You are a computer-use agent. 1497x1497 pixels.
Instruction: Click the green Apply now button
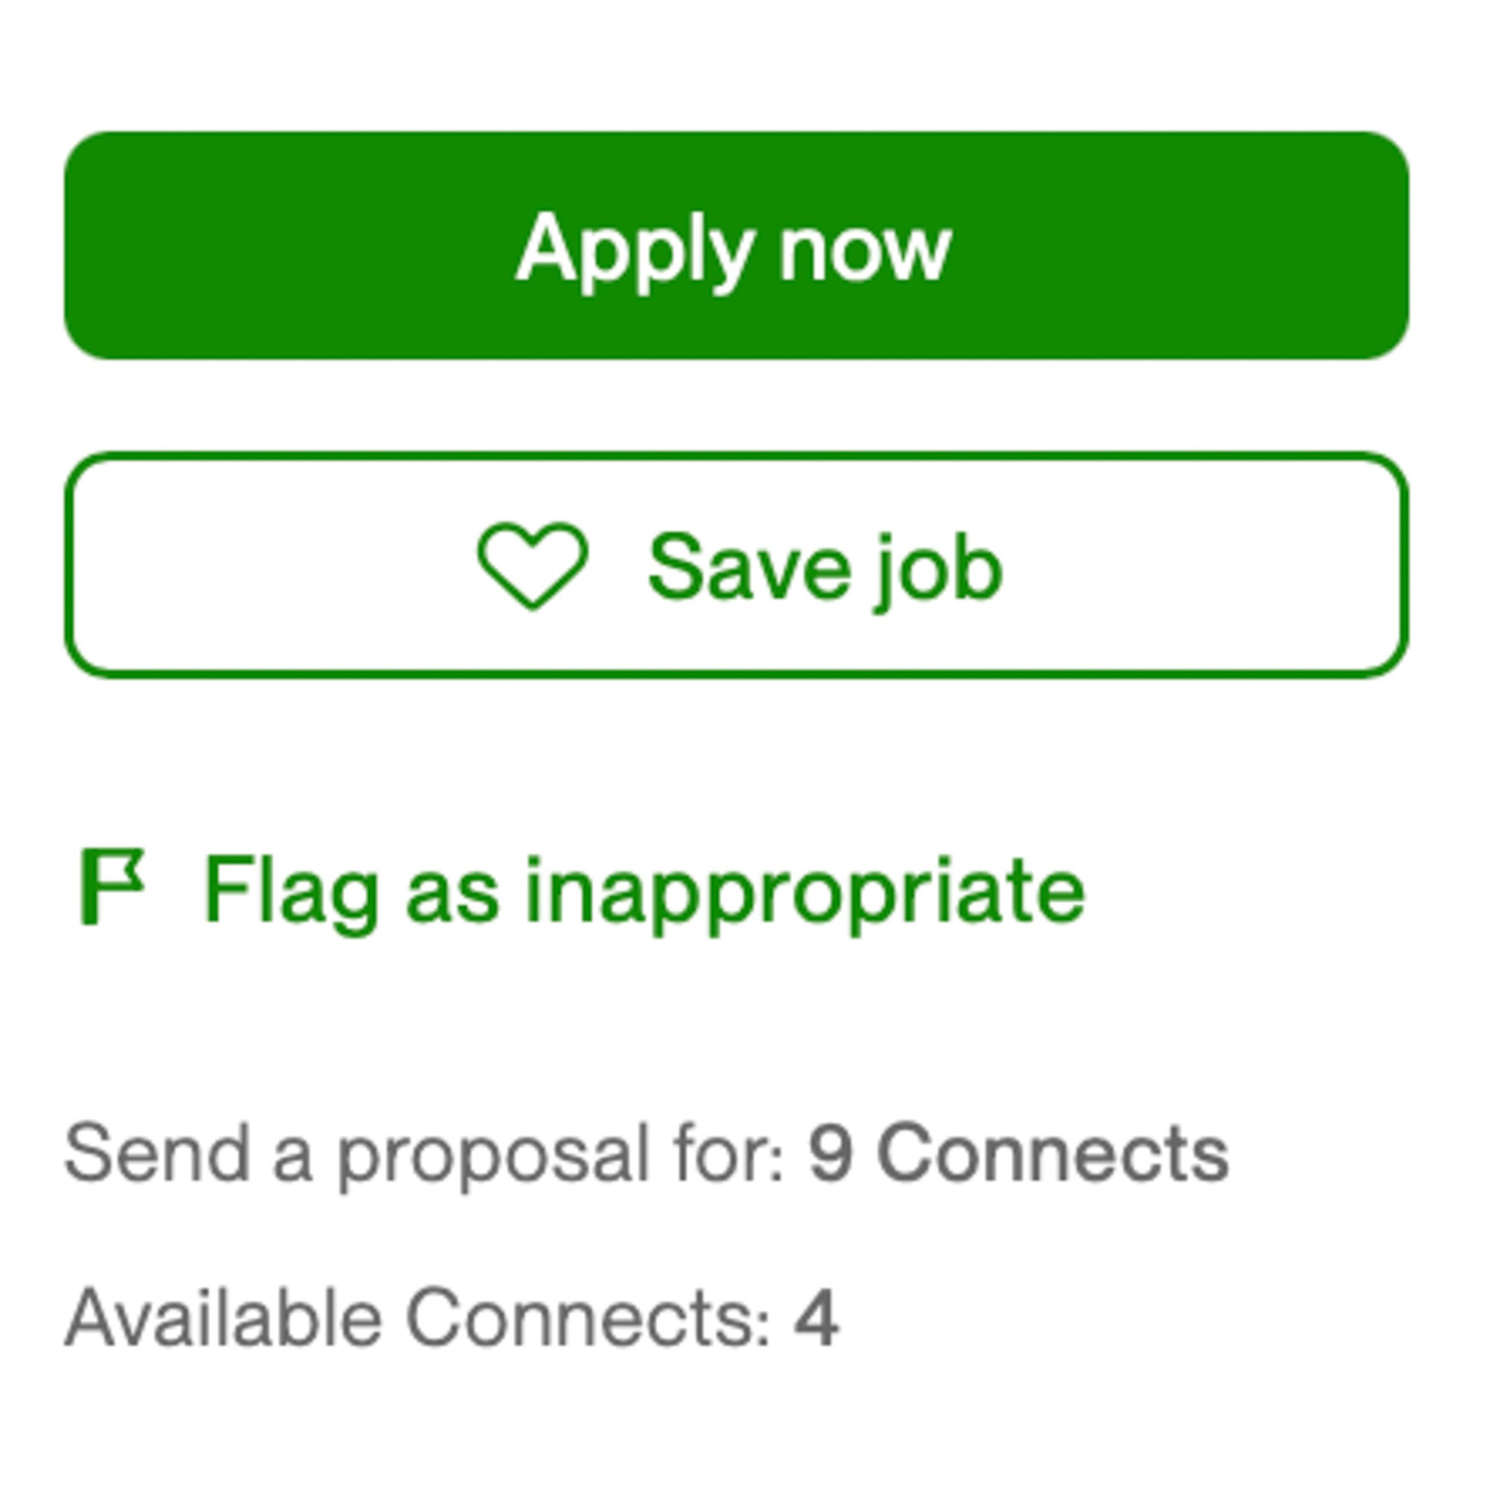pyautogui.click(x=736, y=246)
